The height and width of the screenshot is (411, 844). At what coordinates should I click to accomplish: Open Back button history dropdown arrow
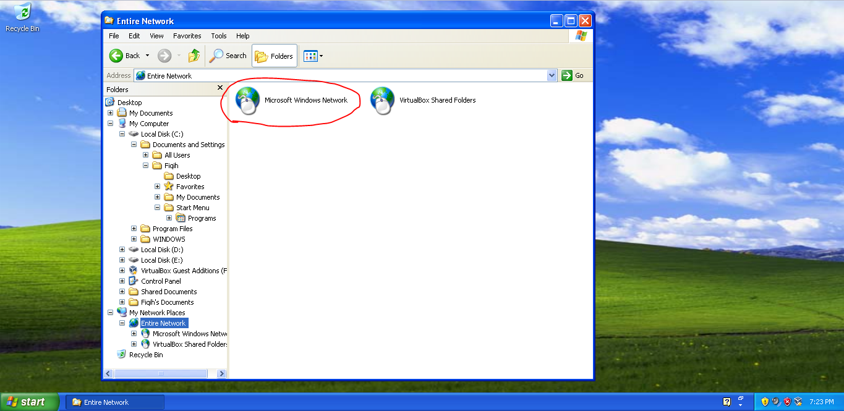148,56
